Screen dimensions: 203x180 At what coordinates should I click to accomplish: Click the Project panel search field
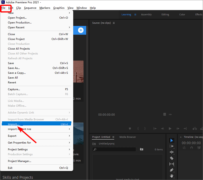click(114, 150)
